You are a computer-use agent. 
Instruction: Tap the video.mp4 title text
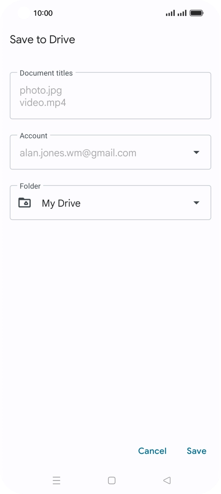coord(43,103)
